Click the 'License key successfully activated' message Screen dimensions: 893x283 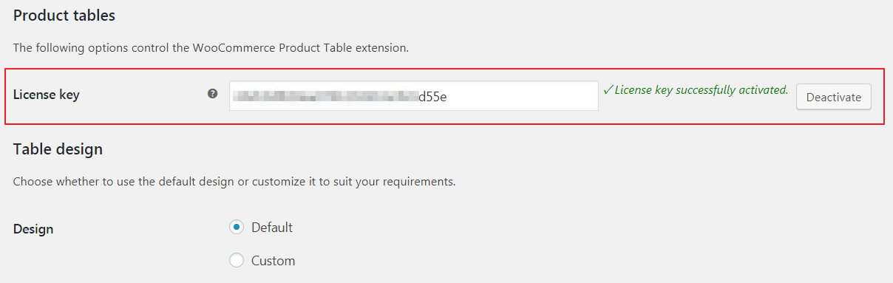click(x=702, y=90)
